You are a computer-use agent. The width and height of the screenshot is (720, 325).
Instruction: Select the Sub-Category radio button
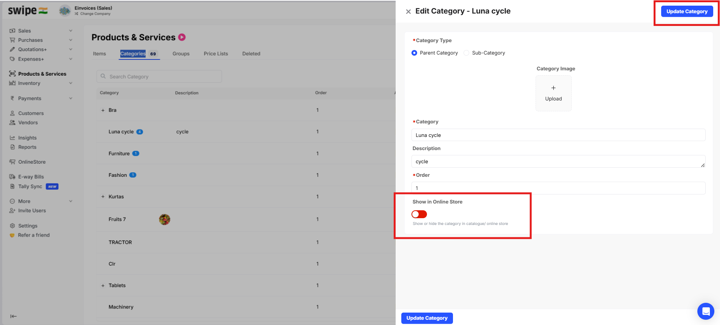tap(467, 53)
